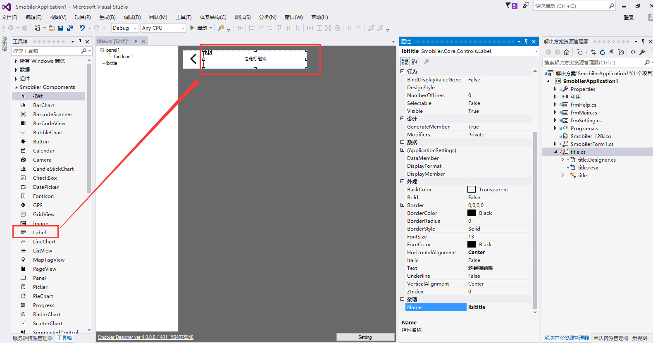Click Home icon in Solution Explorer
Image resolution: width=653 pixels, height=343 pixels.
(x=567, y=52)
